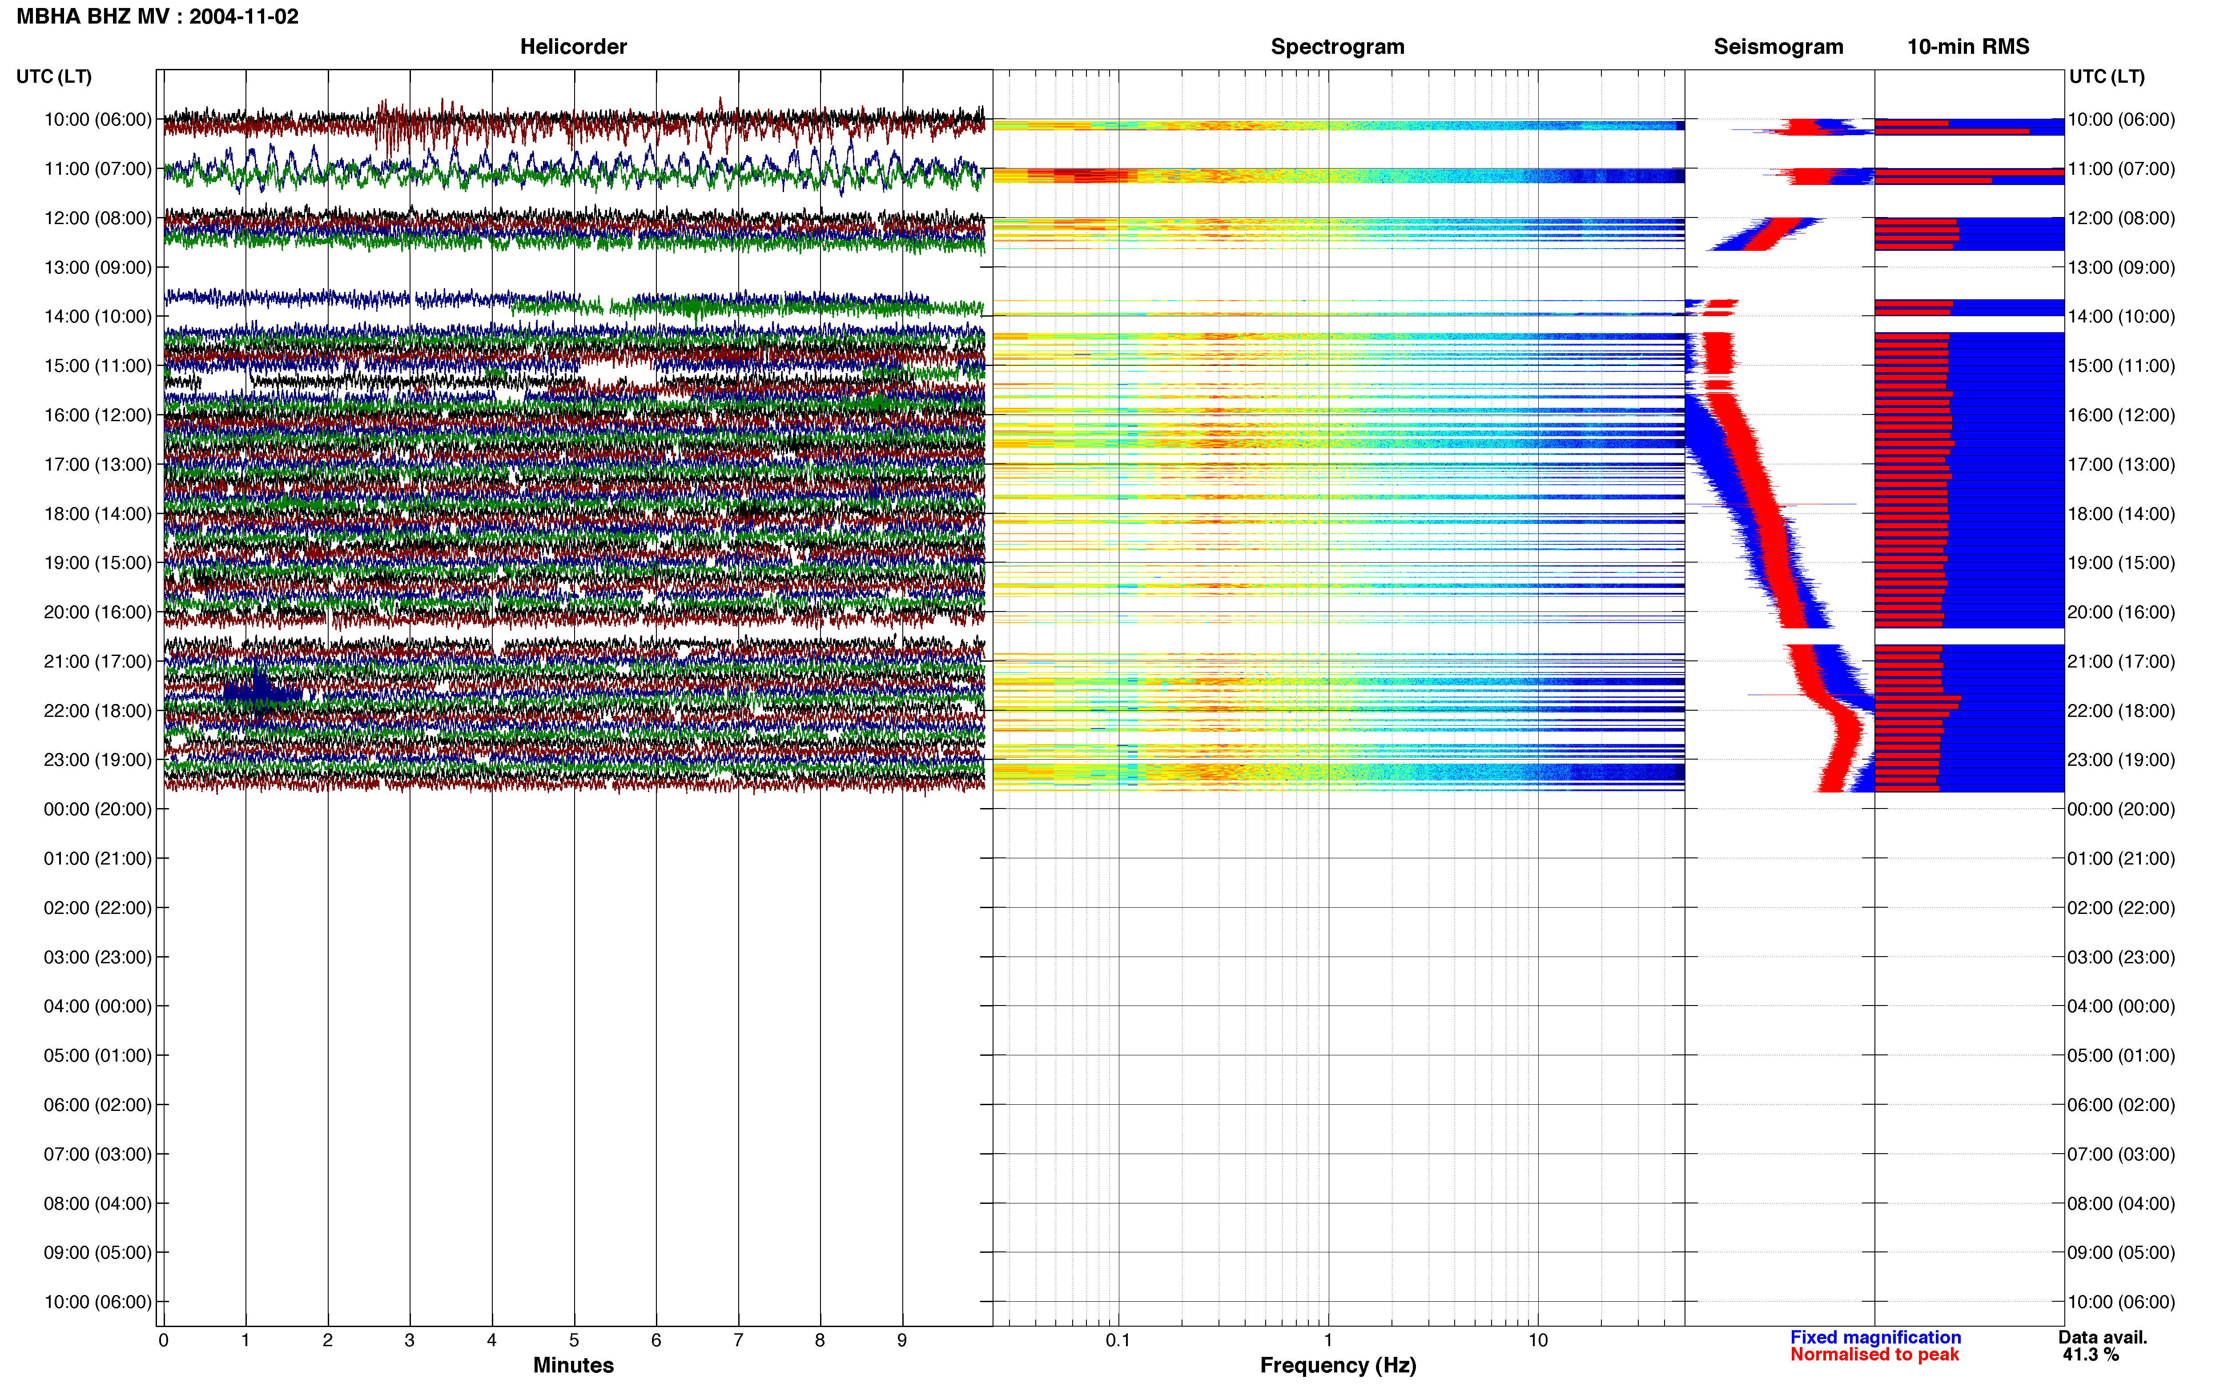Click the 'Spectrogram' panel heading
2232x1396 pixels.
click(1338, 46)
